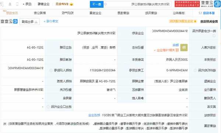This screenshot has height=133, width=221.
Task: Click the help icon under 统一社会信用代码
Action: [214, 36]
